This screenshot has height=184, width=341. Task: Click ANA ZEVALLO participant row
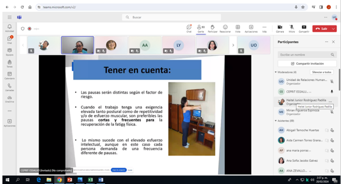click(306, 171)
